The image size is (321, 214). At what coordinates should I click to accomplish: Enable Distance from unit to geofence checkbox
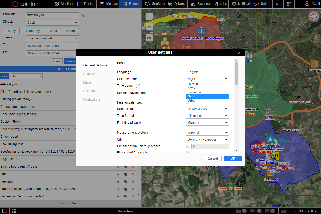[188, 146]
